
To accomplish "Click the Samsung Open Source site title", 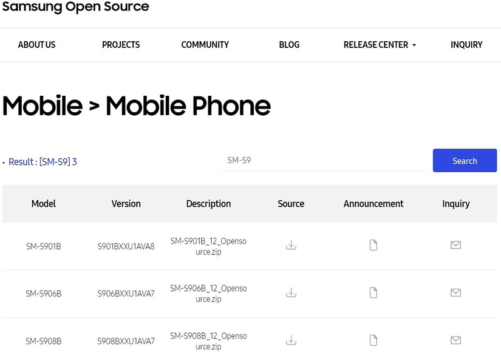I will point(75,8).
